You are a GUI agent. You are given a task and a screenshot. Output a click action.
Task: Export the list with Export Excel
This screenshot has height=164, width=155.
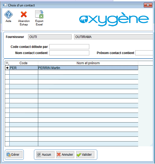tap(39, 14)
